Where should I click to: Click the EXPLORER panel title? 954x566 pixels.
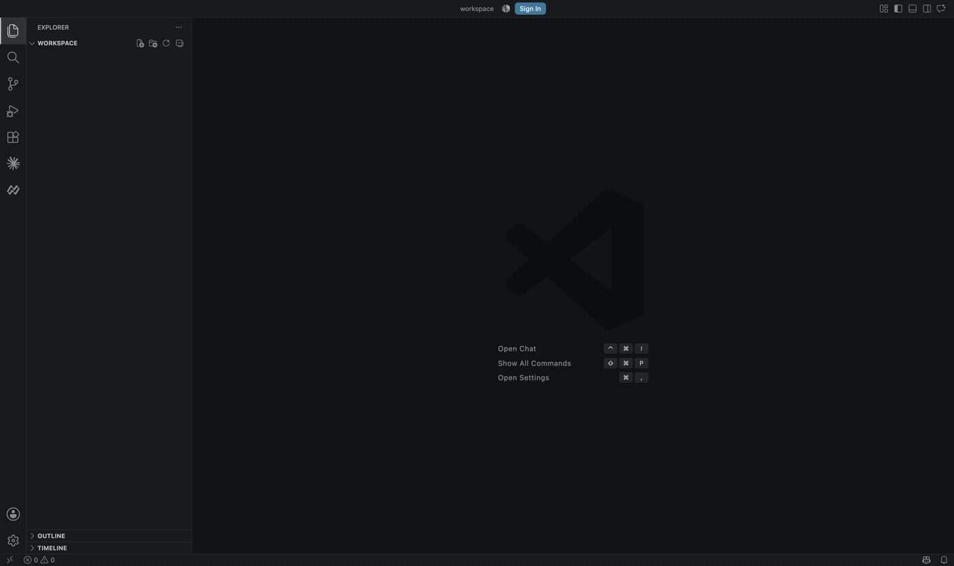(53, 27)
